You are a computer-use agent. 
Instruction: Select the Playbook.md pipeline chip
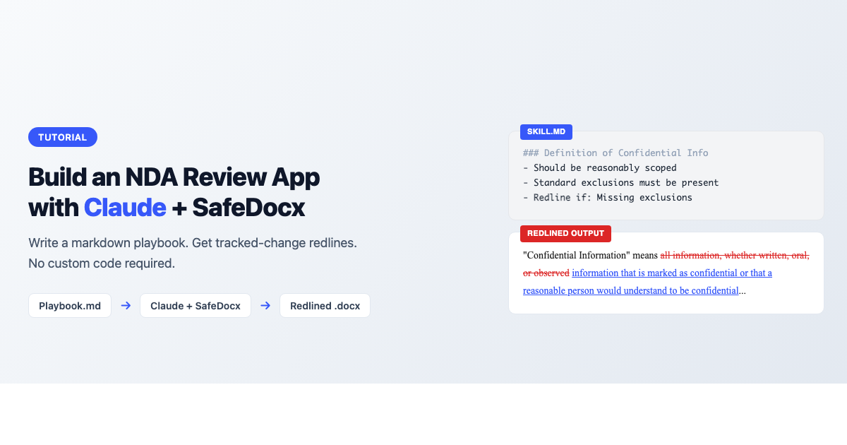69,305
